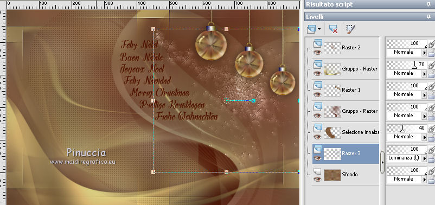
Task: Click the Edit Selection brush icon
Action: tap(350, 29)
